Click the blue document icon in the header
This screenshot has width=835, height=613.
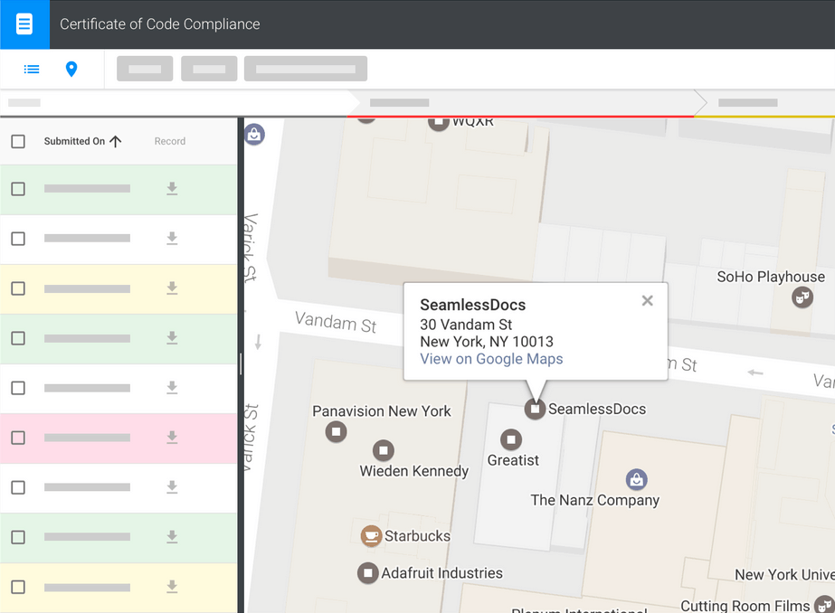pos(24,24)
